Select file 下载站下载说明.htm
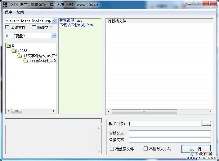 click(x=76, y=25)
